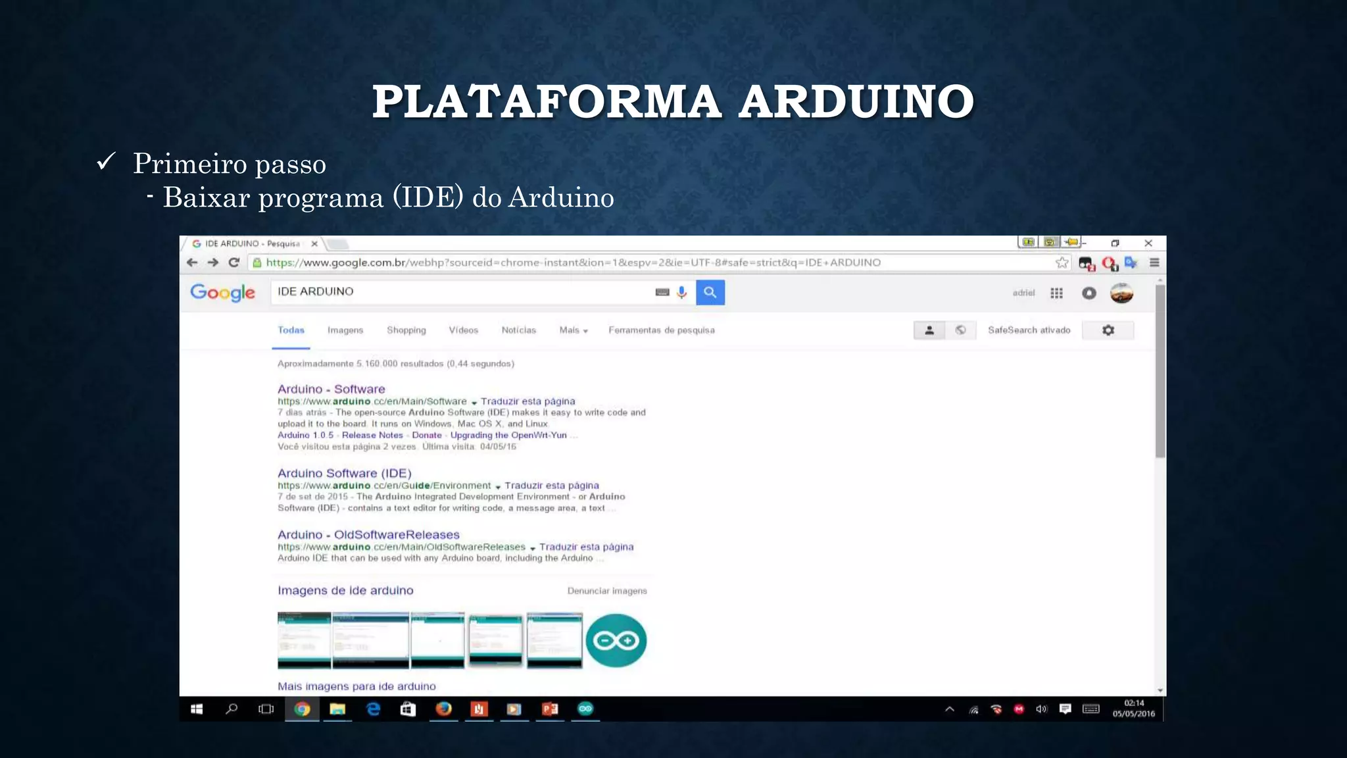Click the volume icon in system tray
The width and height of the screenshot is (1347, 758).
coord(1041,709)
